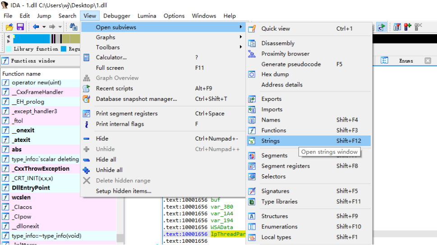Open the Debugger menu
This screenshot has width=437, height=245.
coord(117,16)
